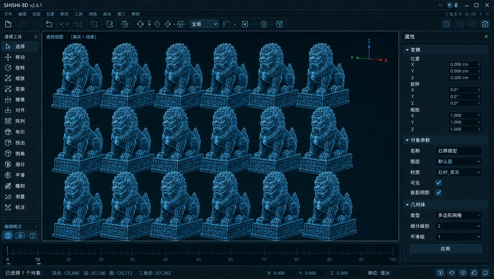The height and width of the screenshot is (279, 494).
Task: Activate the 布尔 boolean tool
Action: (x=20, y=132)
